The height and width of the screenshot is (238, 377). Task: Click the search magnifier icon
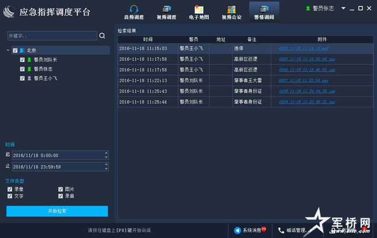102,36
